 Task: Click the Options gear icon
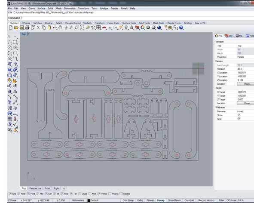(x=170, y=28)
